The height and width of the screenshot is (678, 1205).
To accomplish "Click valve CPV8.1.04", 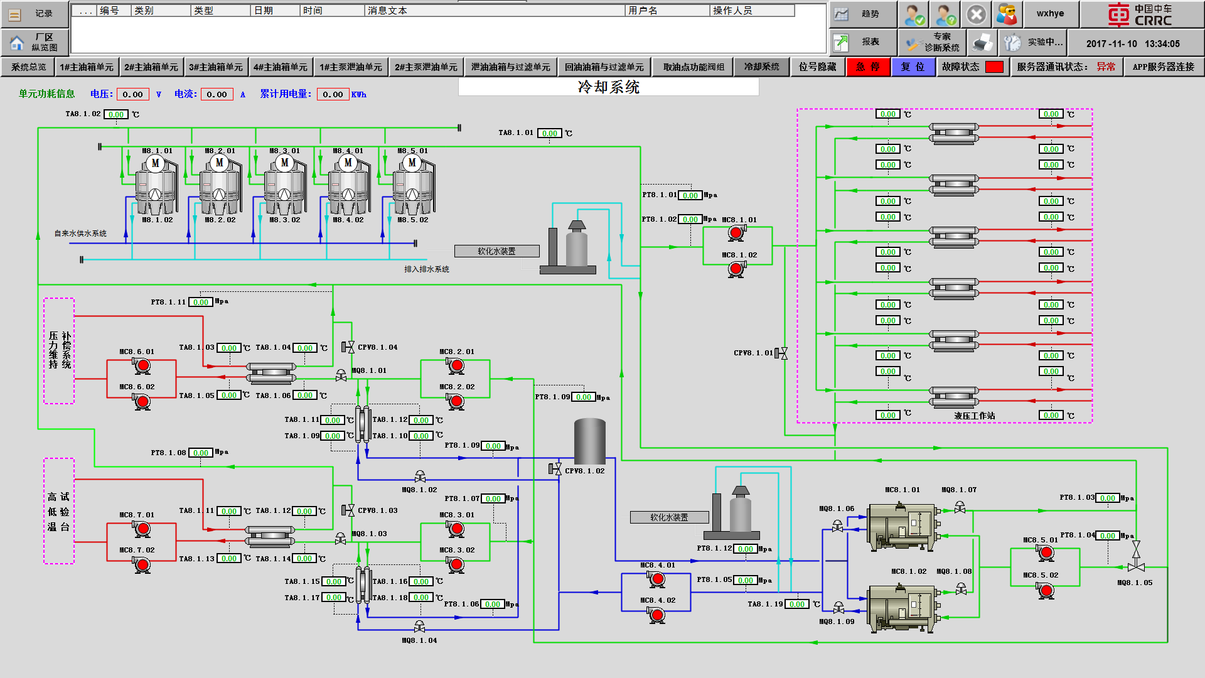I will point(348,347).
